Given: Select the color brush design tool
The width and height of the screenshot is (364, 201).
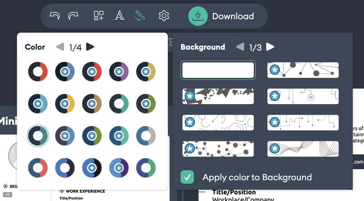Looking at the screenshot, I should [140, 16].
